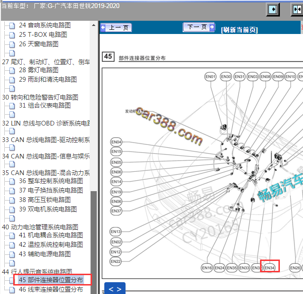
Task: Select 43 辅助电源电路图
Action: [45, 254]
